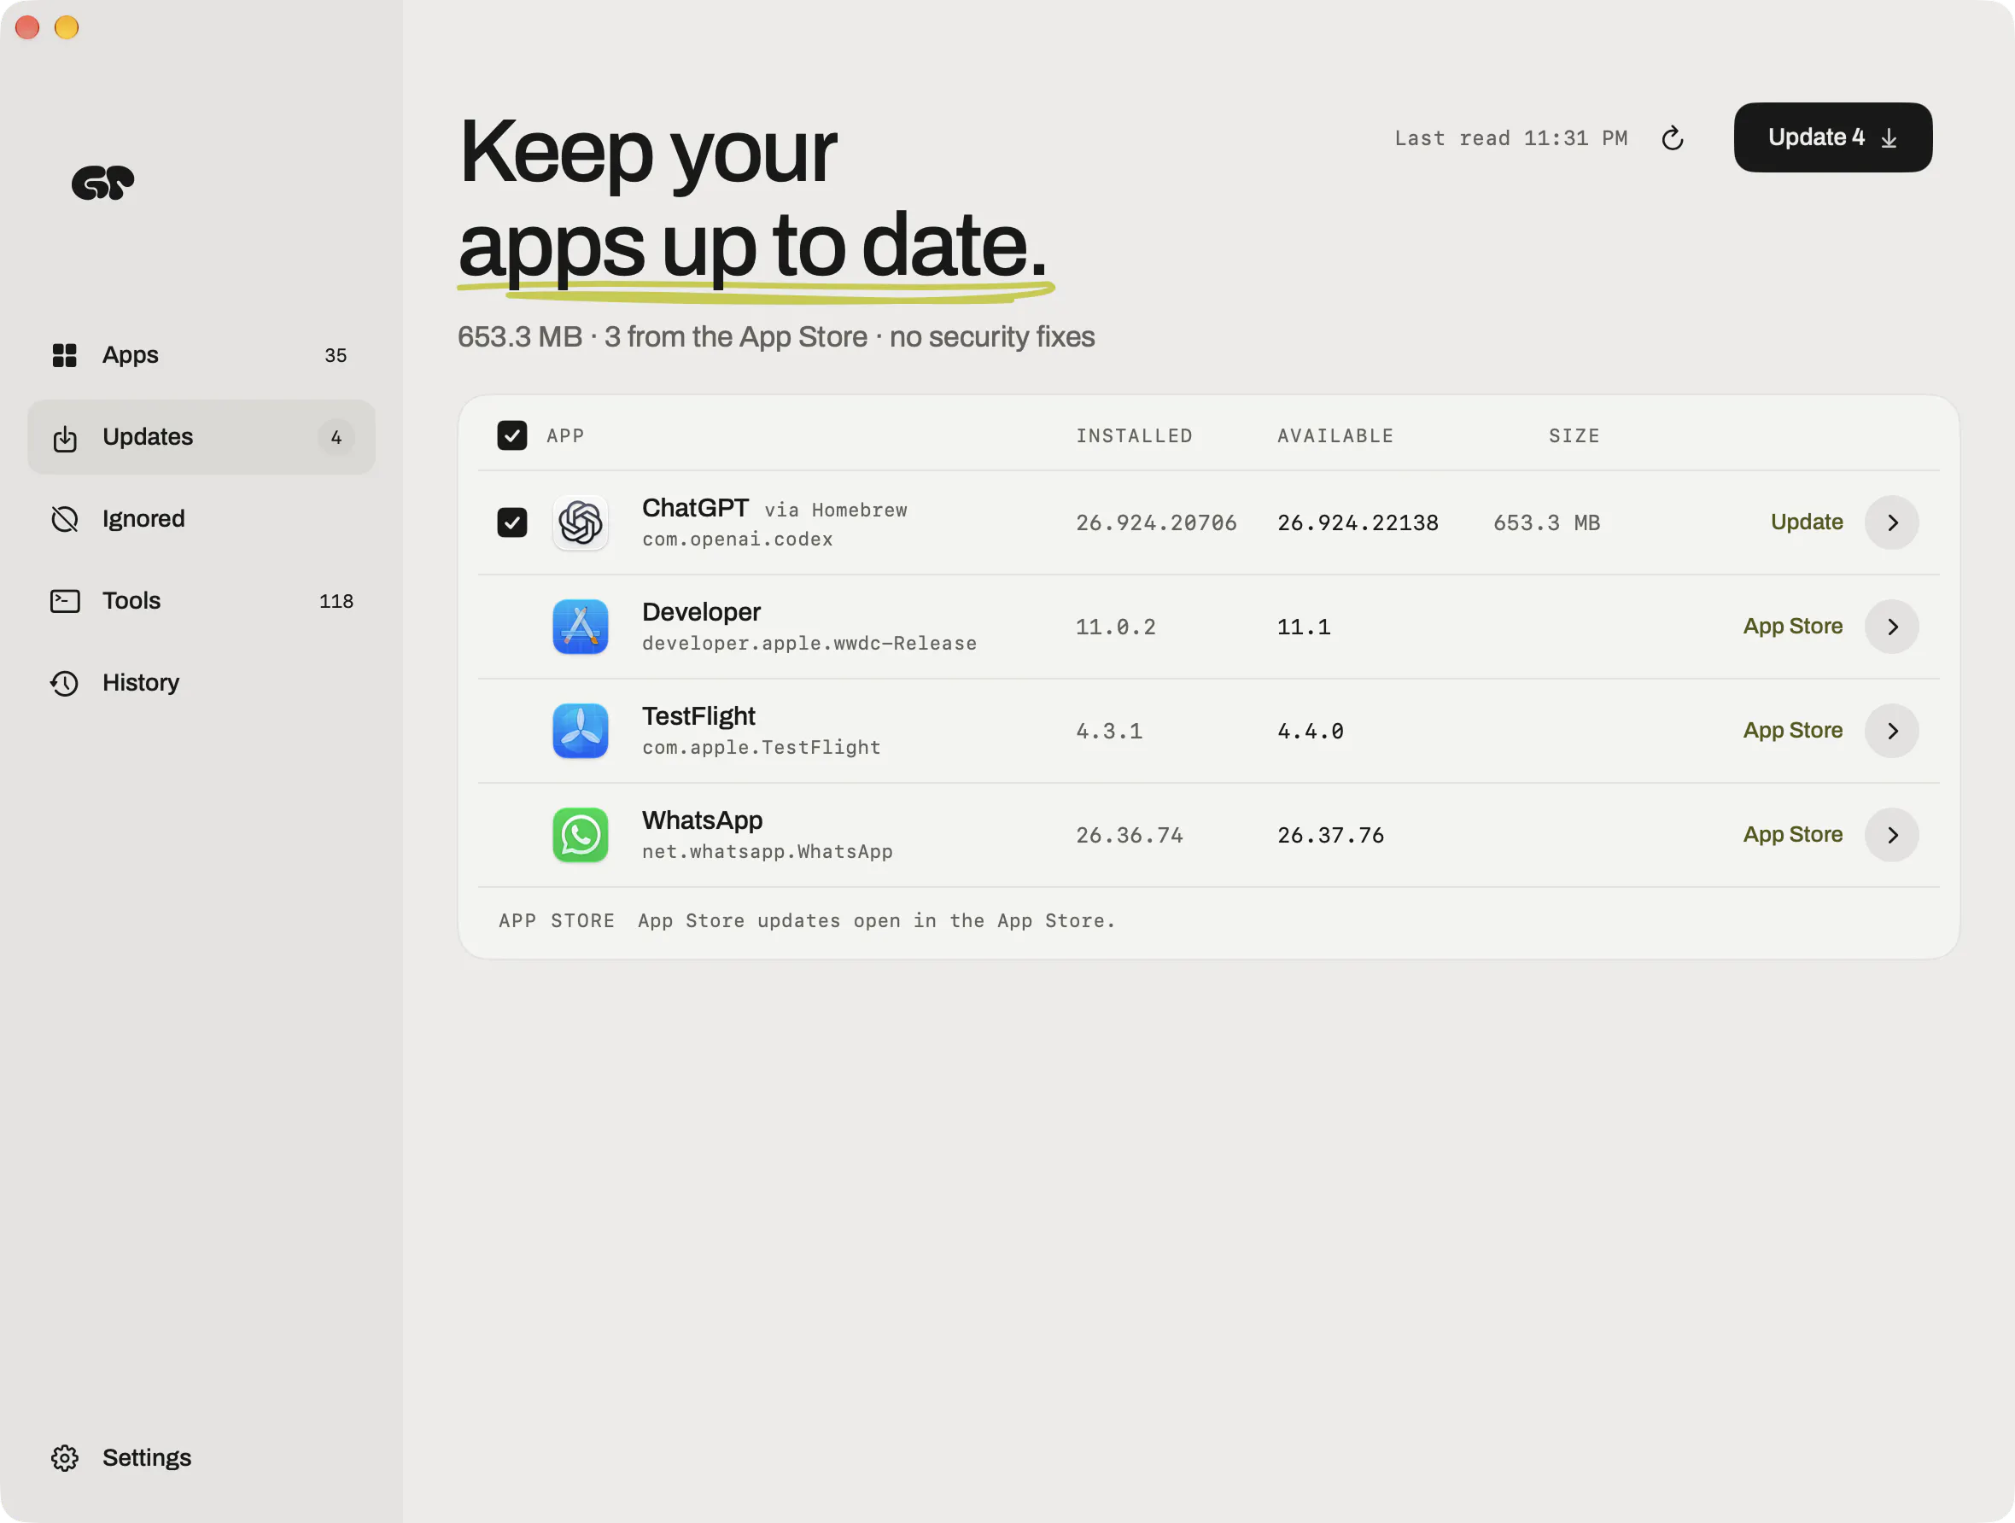Click the app logo in the sidebar

[x=103, y=182]
